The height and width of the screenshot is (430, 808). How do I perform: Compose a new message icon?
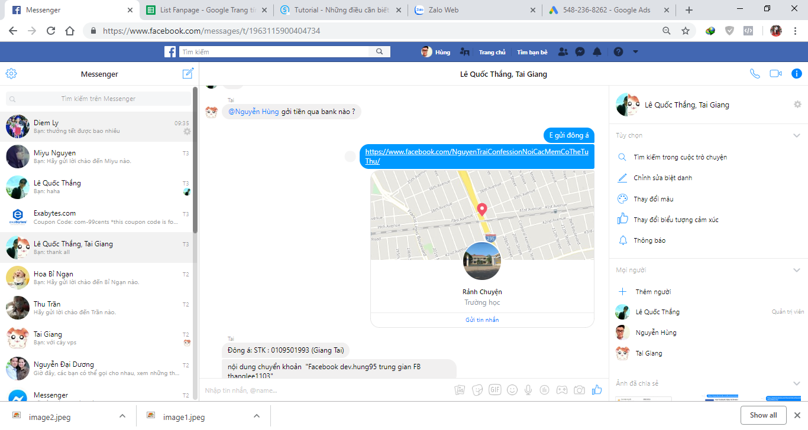(188, 73)
